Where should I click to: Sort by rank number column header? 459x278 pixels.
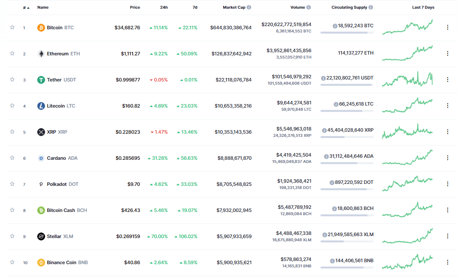(26, 8)
